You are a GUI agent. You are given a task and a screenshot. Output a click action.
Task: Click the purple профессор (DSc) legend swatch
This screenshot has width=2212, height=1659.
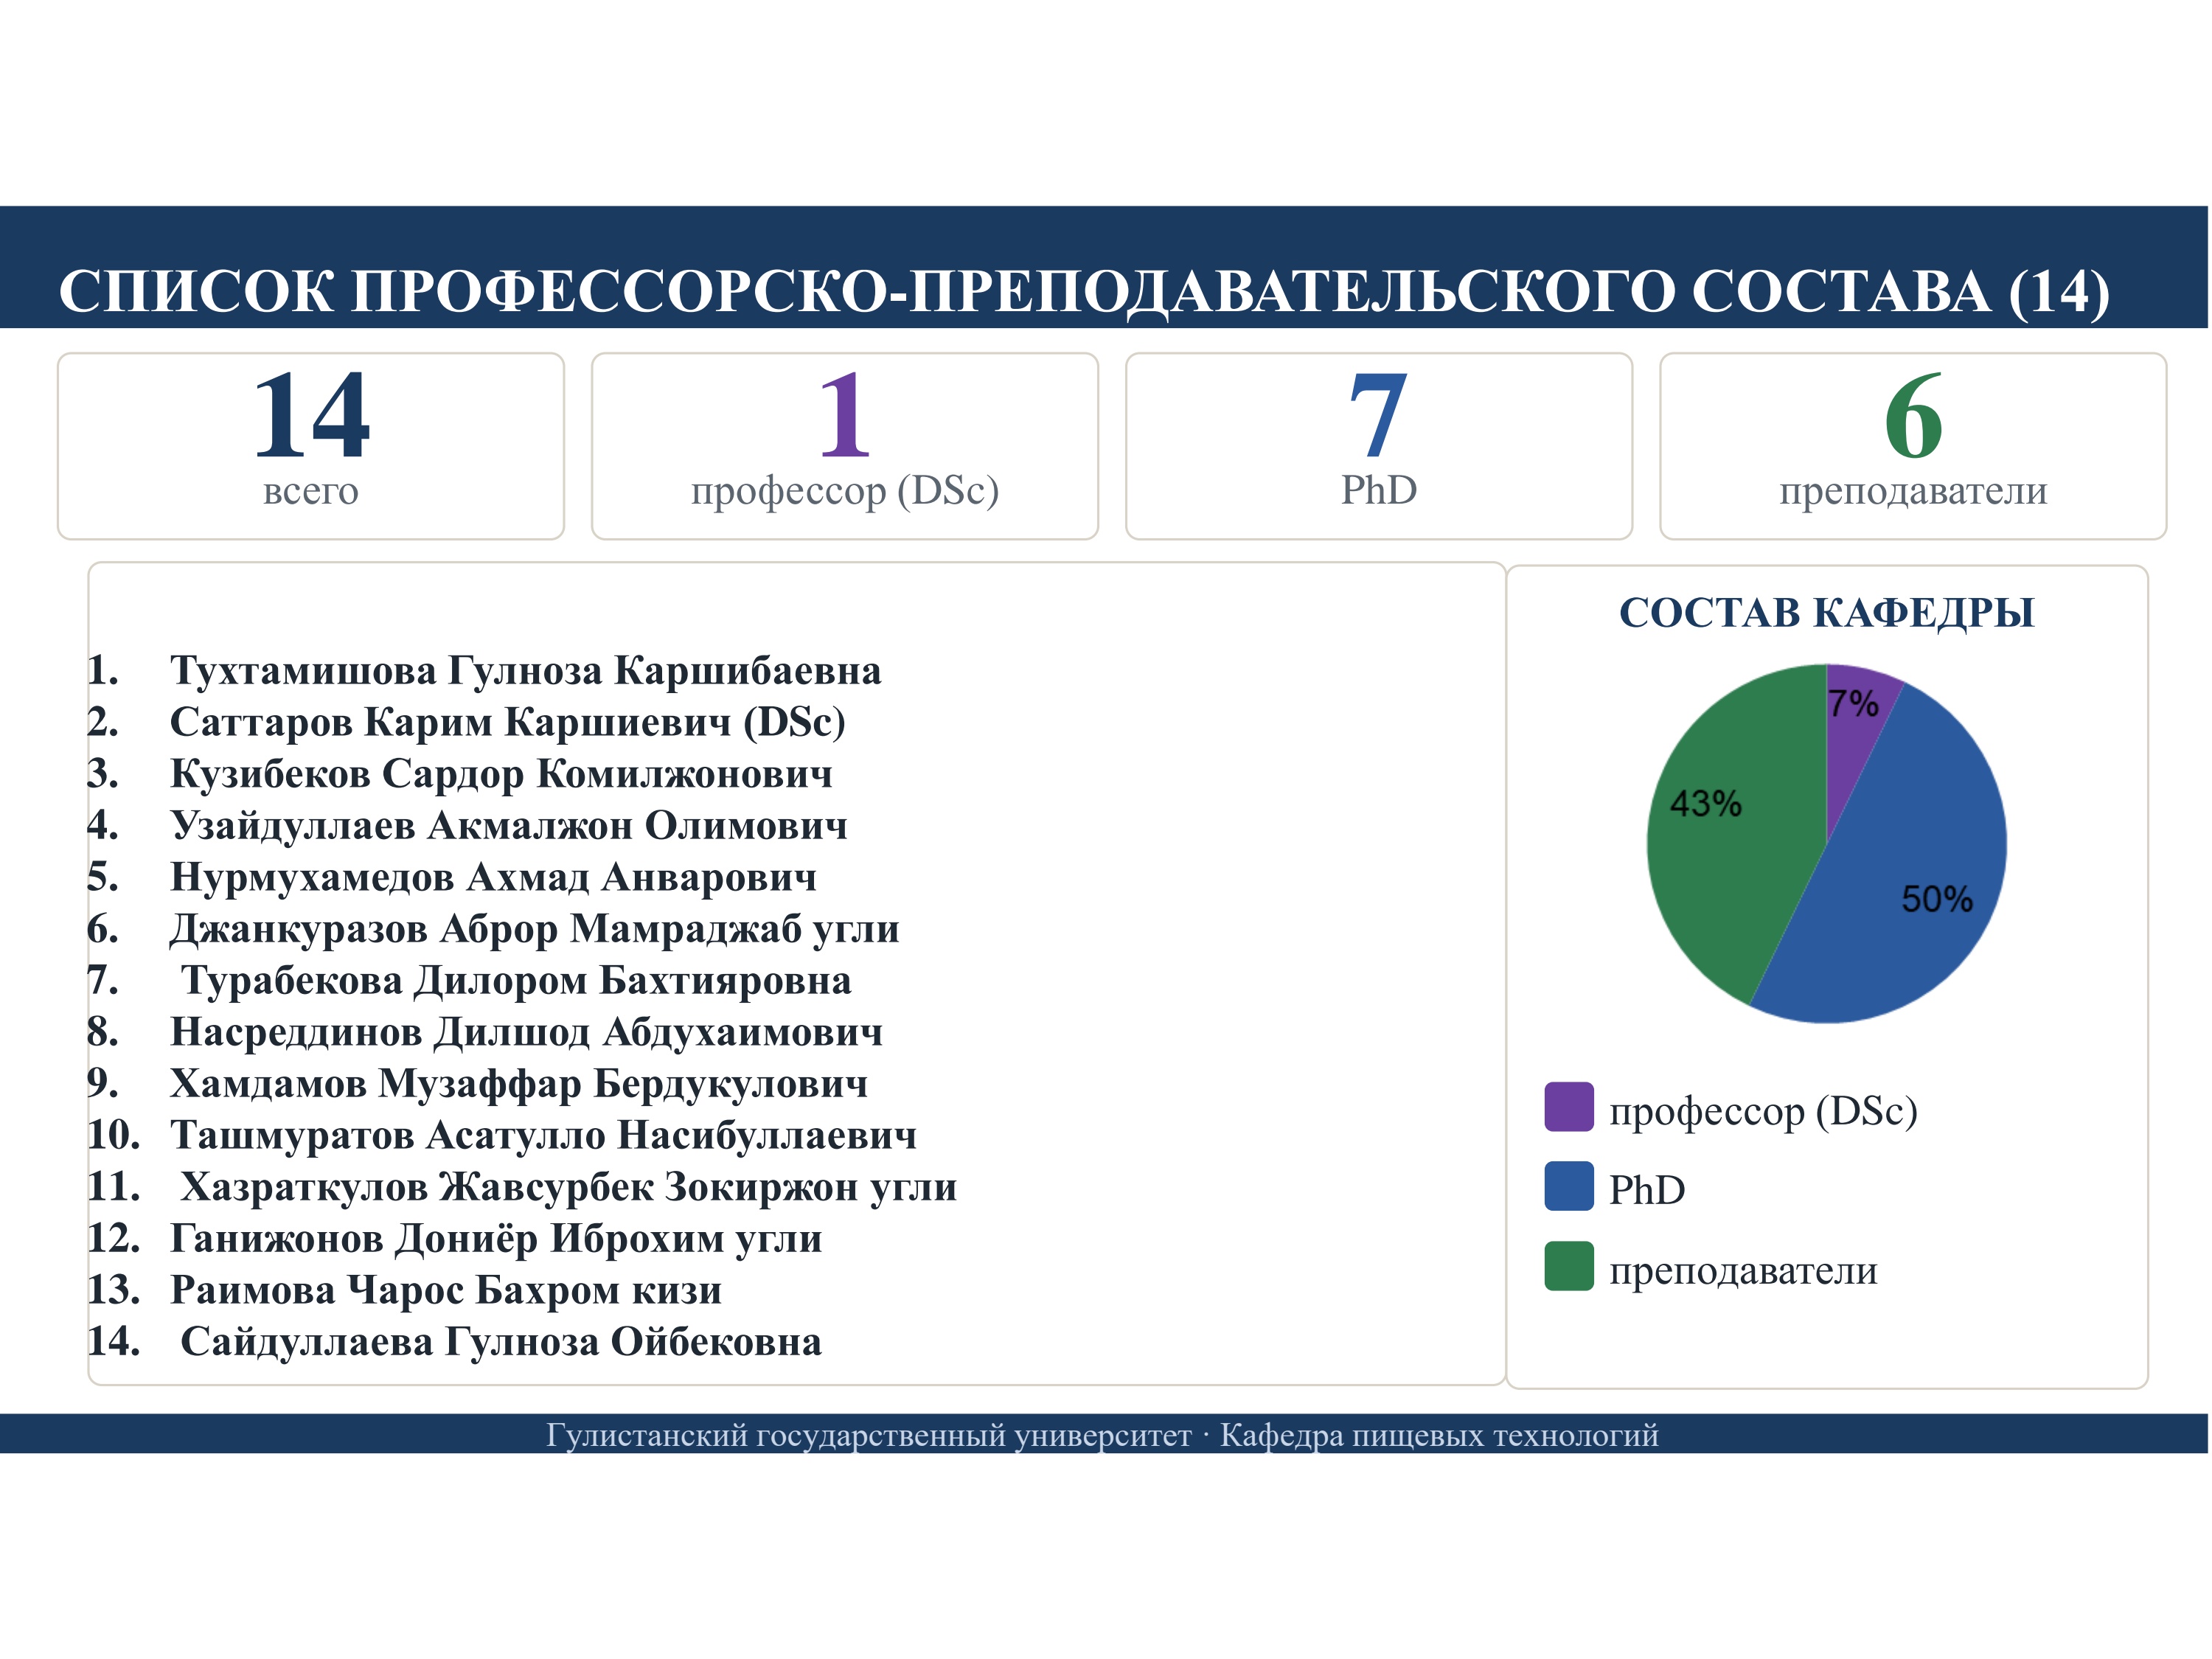pos(1569,1107)
